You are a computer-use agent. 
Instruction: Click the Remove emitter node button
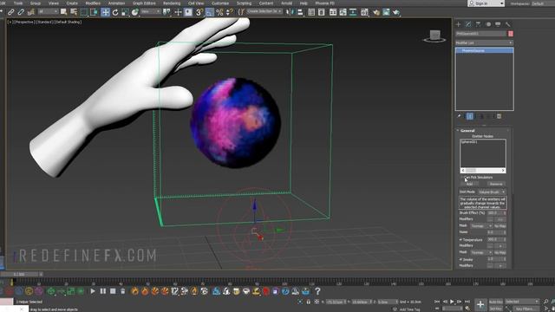pos(495,184)
